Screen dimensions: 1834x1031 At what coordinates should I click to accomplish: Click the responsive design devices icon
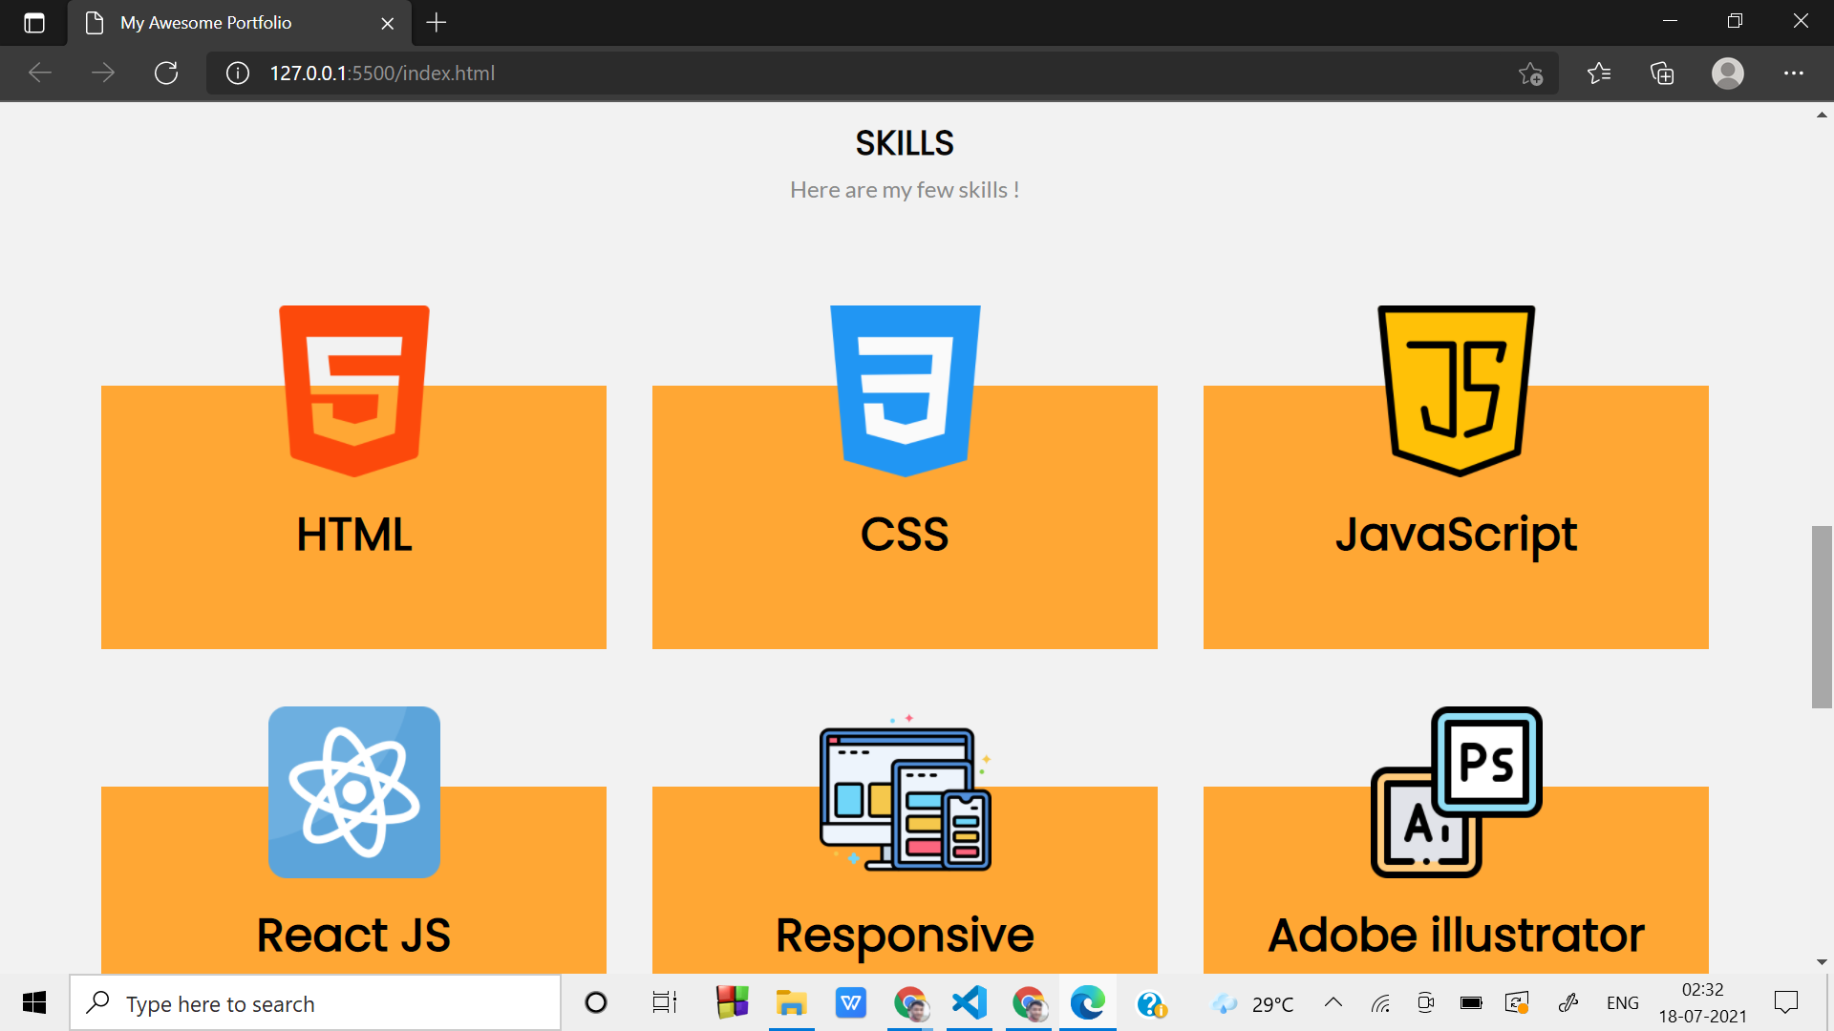[x=906, y=792]
